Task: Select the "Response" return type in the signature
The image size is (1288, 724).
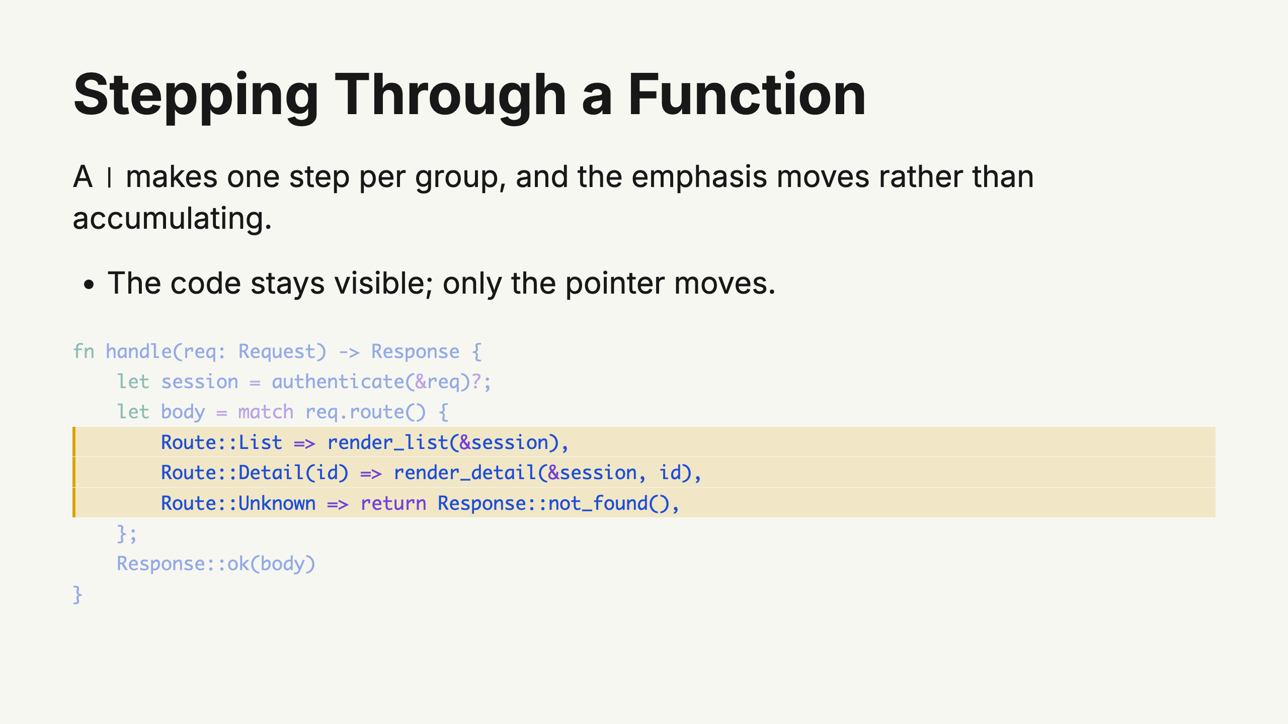Action: (415, 351)
